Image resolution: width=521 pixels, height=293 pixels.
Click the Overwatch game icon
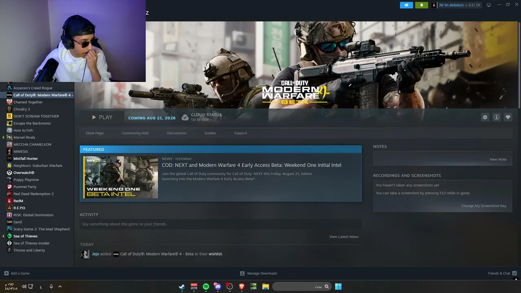(x=9, y=173)
